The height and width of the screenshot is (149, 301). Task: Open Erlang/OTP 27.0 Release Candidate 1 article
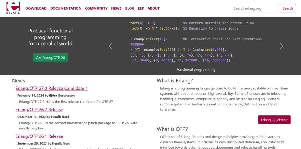pos(51,88)
